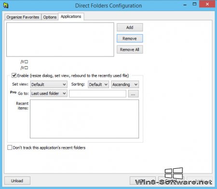The height and width of the screenshot is (189, 217).
Task: Switch to the Organize Favorites tab
Action: pyautogui.click(x=23, y=17)
